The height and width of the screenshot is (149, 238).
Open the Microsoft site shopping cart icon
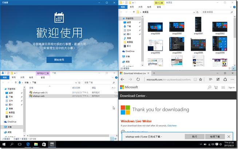point(216,88)
